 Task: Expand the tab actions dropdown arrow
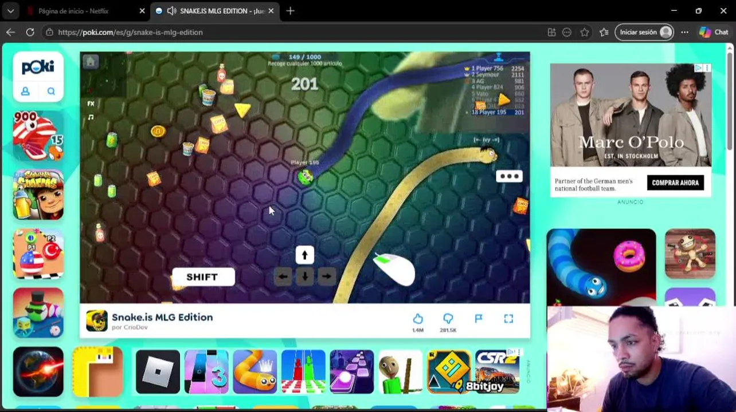(x=10, y=11)
